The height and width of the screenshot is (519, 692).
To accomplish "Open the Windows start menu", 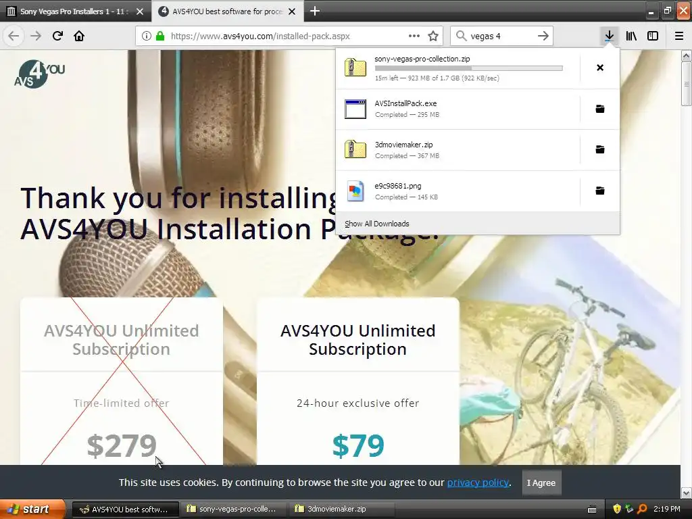I will pyautogui.click(x=32, y=509).
